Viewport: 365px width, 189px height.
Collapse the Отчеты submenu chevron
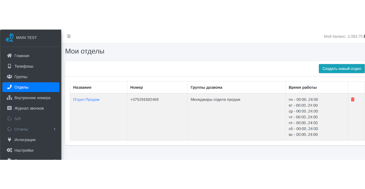54,129
